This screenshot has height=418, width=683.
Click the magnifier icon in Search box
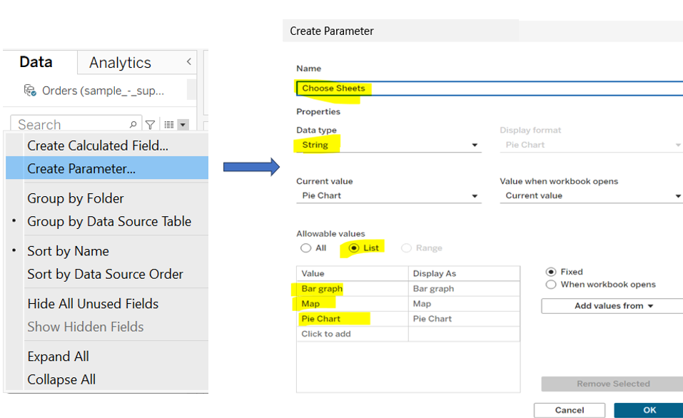tap(133, 125)
